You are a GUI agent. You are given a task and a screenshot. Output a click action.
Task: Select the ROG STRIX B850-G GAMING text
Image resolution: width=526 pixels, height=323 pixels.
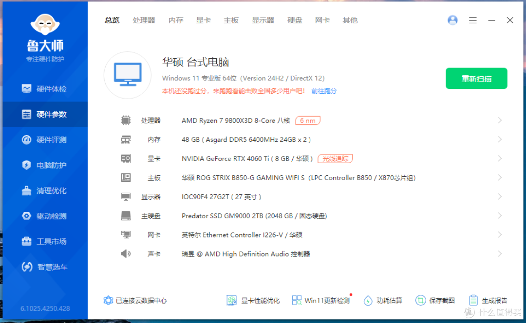click(299, 178)
